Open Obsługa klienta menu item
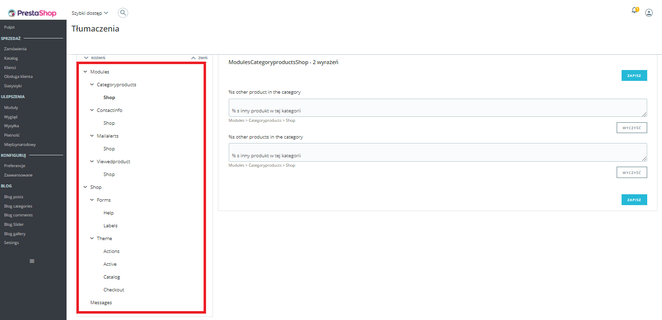Screen dimensions: 662x320 pyautogui.click(x=18, y=76)
